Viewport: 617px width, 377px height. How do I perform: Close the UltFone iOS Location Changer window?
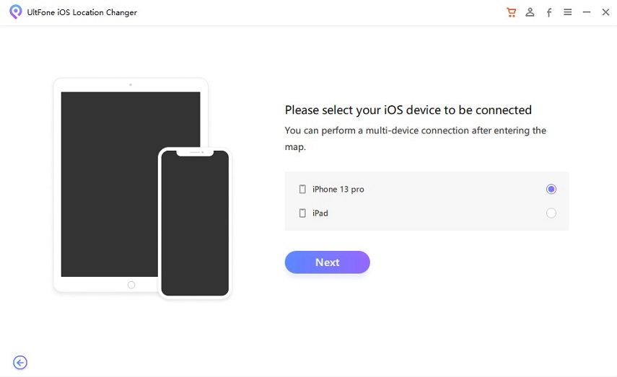coord(605,12)
